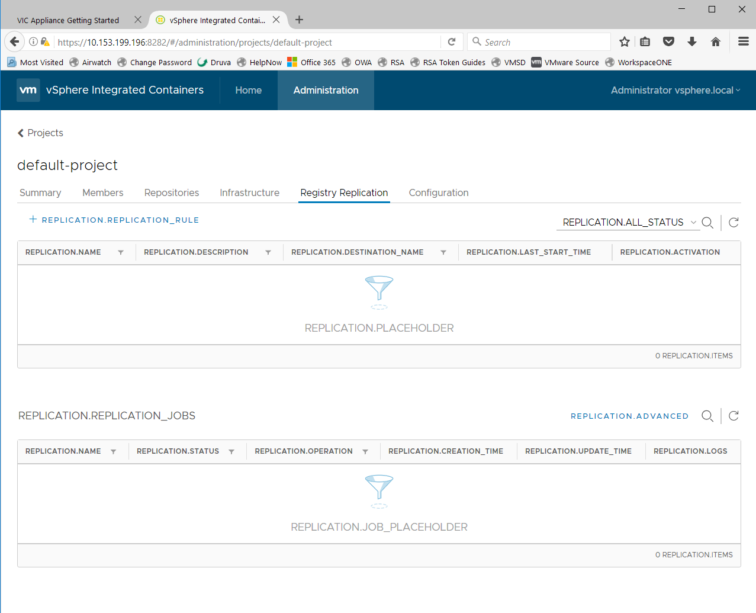Click the browser Search box

click(539, 42)
